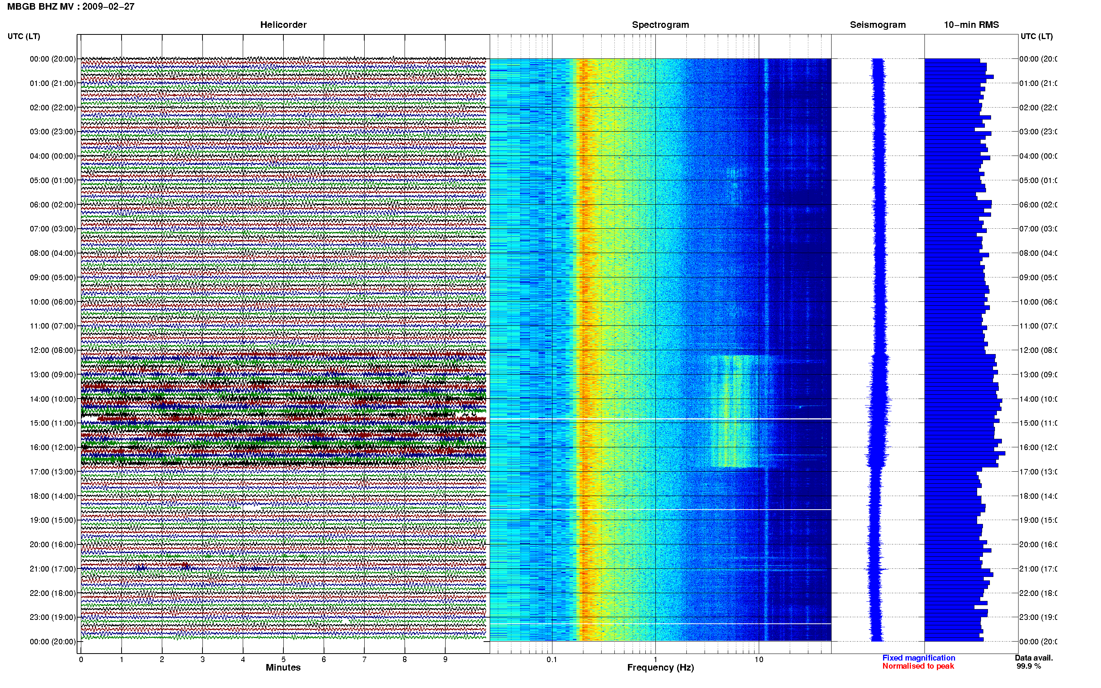Screen dimensions: 1101x688
Task: Click the red 'Normalised to peak' legend text
Action: 918,666
